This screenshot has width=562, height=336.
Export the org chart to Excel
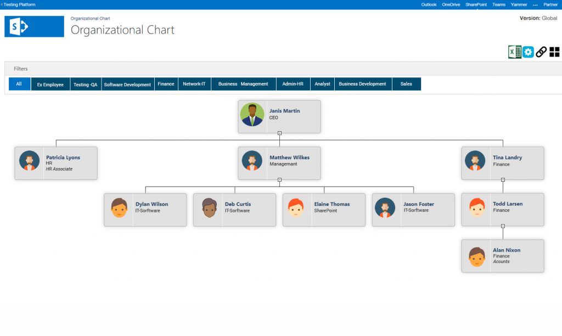(514, 52)
